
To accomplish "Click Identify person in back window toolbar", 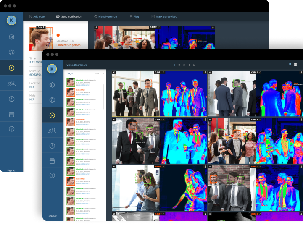I will click(x=105, y=17).
